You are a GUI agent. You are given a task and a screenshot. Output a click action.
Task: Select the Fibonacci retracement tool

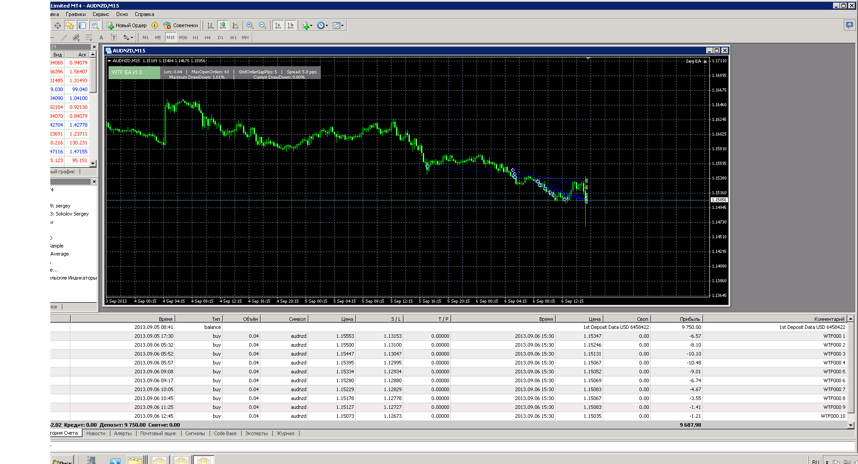[89, 37]
